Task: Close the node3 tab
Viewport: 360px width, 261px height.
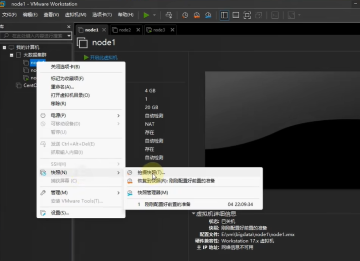Action: tap(172, 30)
